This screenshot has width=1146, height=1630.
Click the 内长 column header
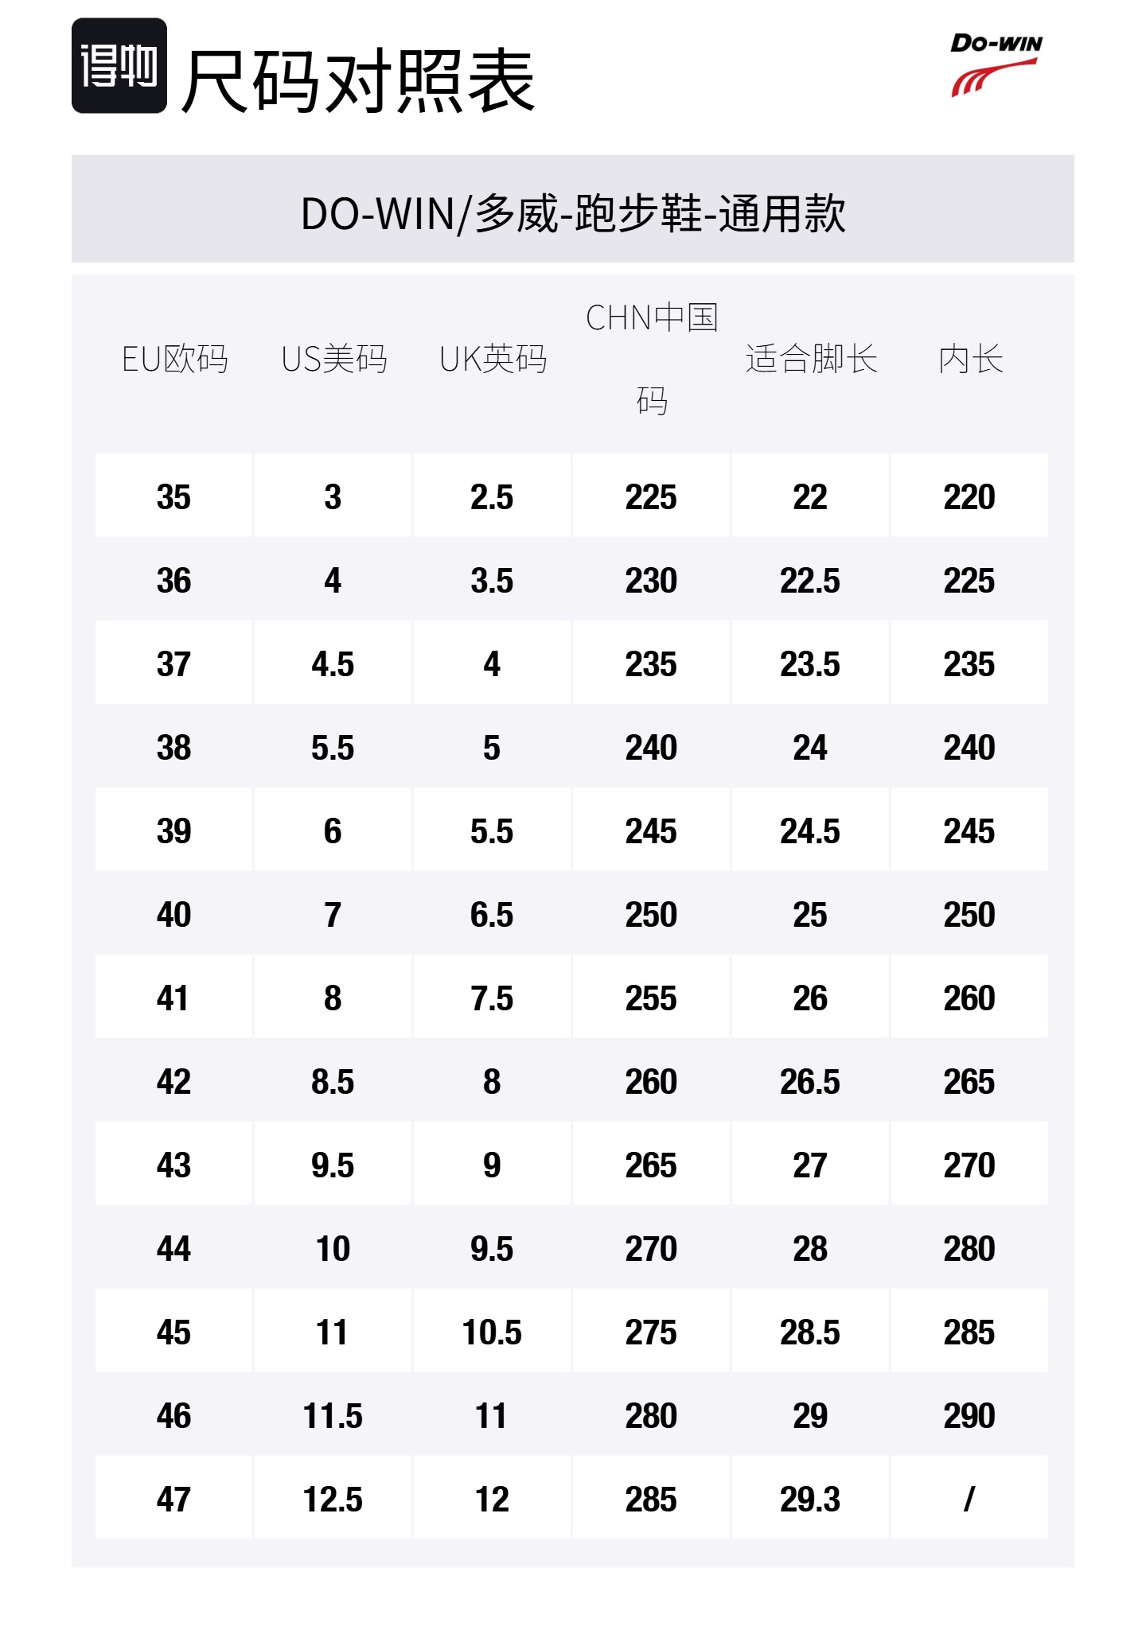point(970,359)
